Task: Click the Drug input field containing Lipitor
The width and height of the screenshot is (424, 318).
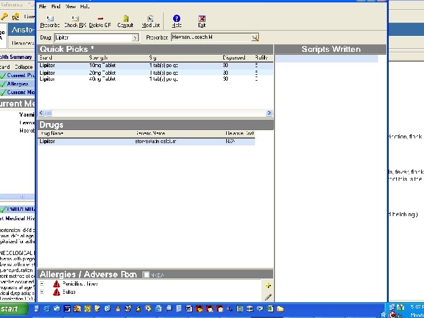Action: [93, 38]
